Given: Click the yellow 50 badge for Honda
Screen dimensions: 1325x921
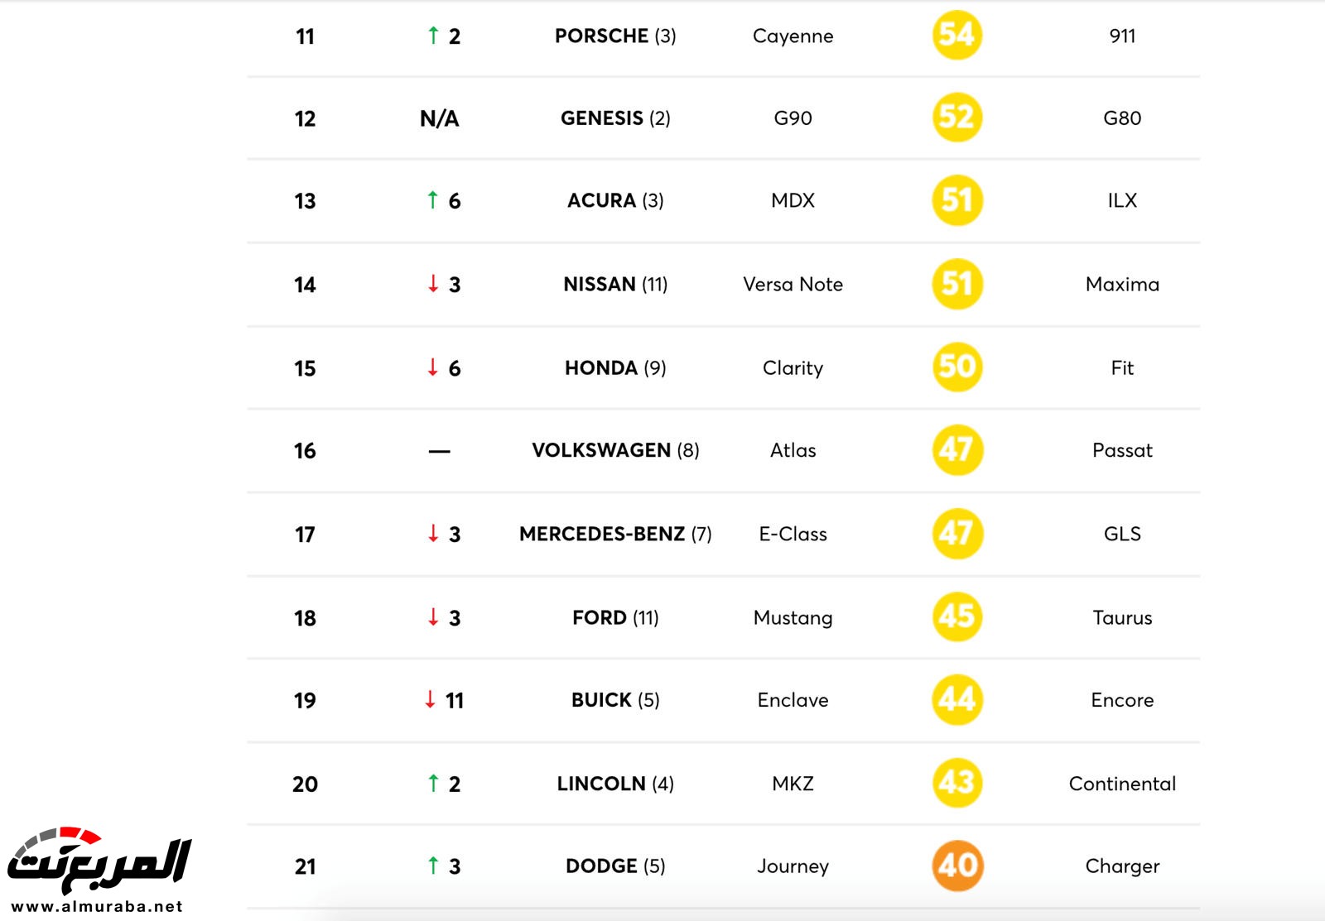Looking at the screenshot, I should click(956, 367).
